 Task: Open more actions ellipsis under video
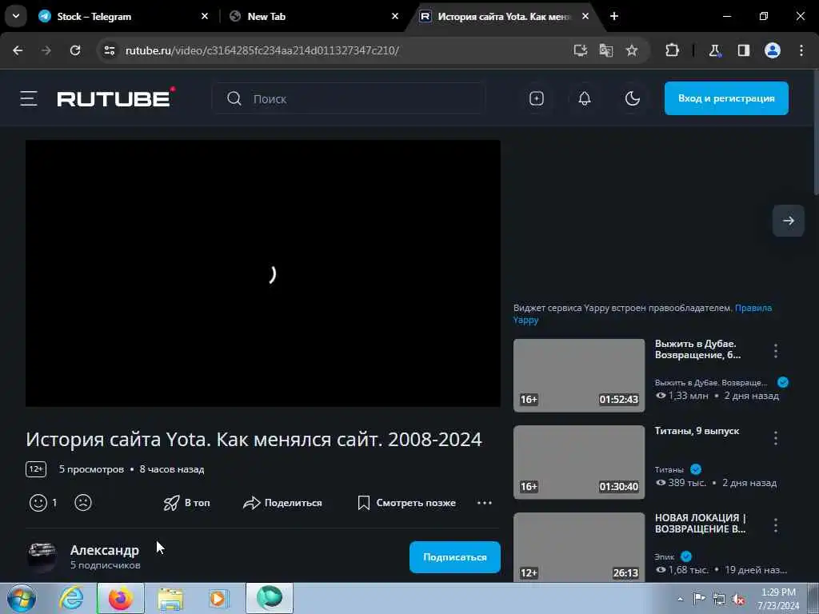(484, 503)
